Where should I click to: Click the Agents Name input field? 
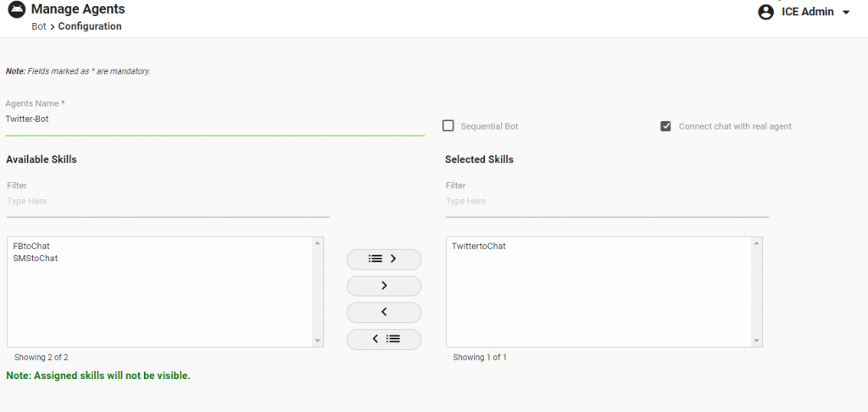[x=214, y=120]
